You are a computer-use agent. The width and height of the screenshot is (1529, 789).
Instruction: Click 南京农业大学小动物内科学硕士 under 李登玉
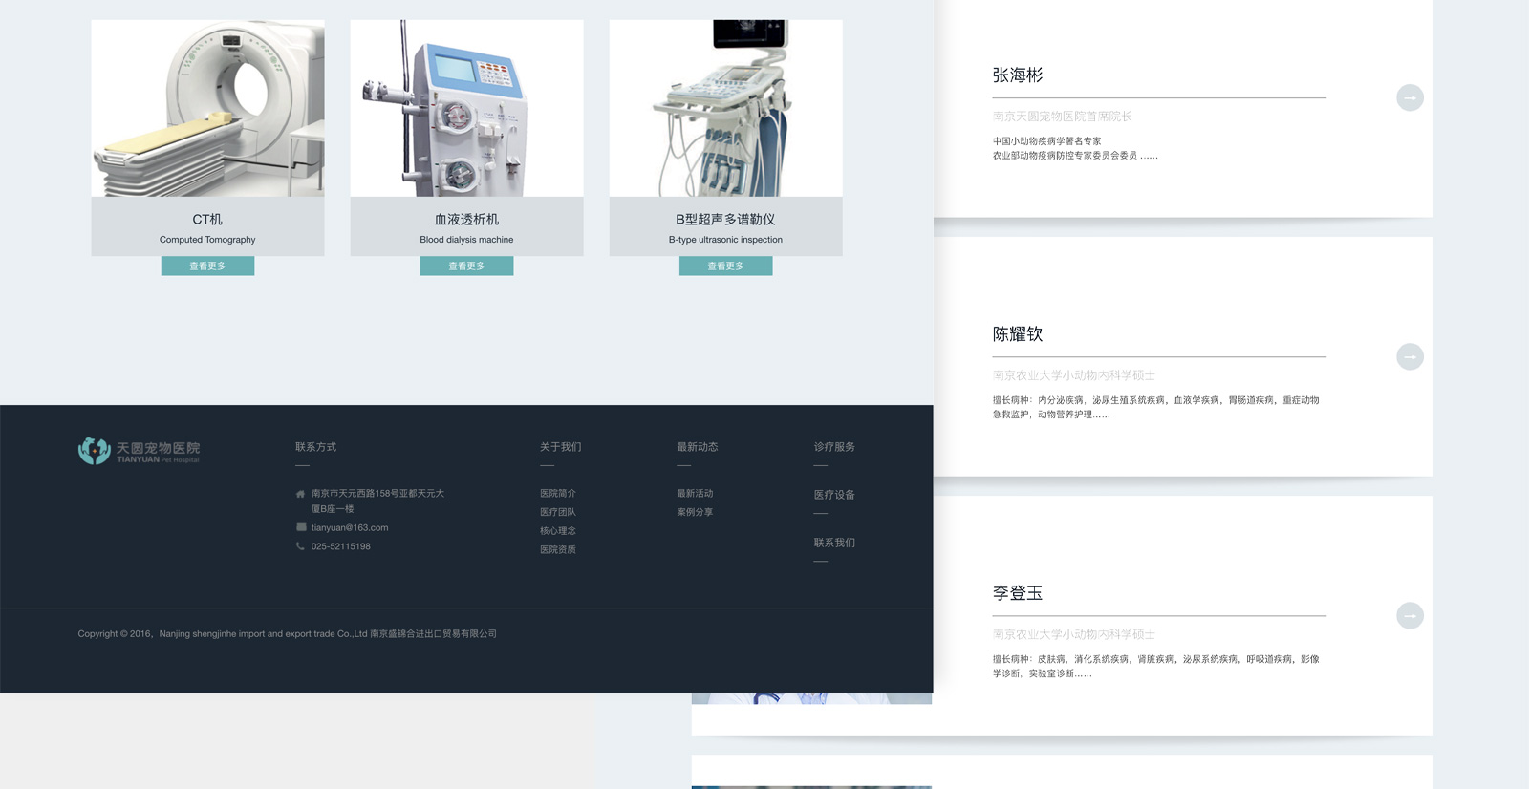click(x=1074, y=634)
